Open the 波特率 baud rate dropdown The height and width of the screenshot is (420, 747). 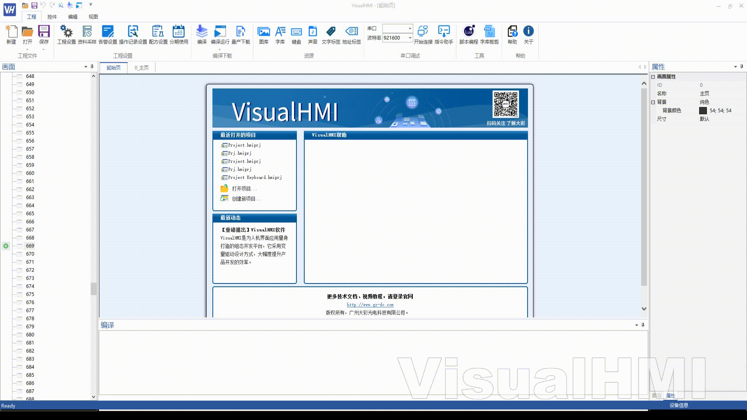pos(410,38)
